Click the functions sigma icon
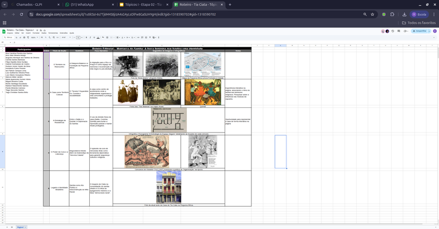This screenshot has height=229, width=439. (158, 38)
